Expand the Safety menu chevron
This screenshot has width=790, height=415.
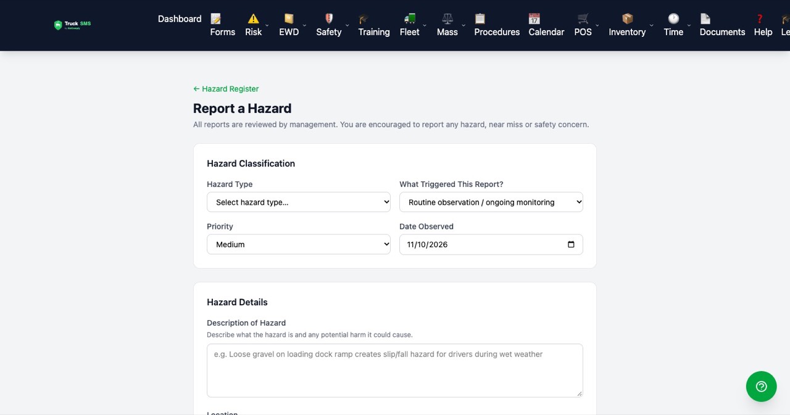click(347, 25)
